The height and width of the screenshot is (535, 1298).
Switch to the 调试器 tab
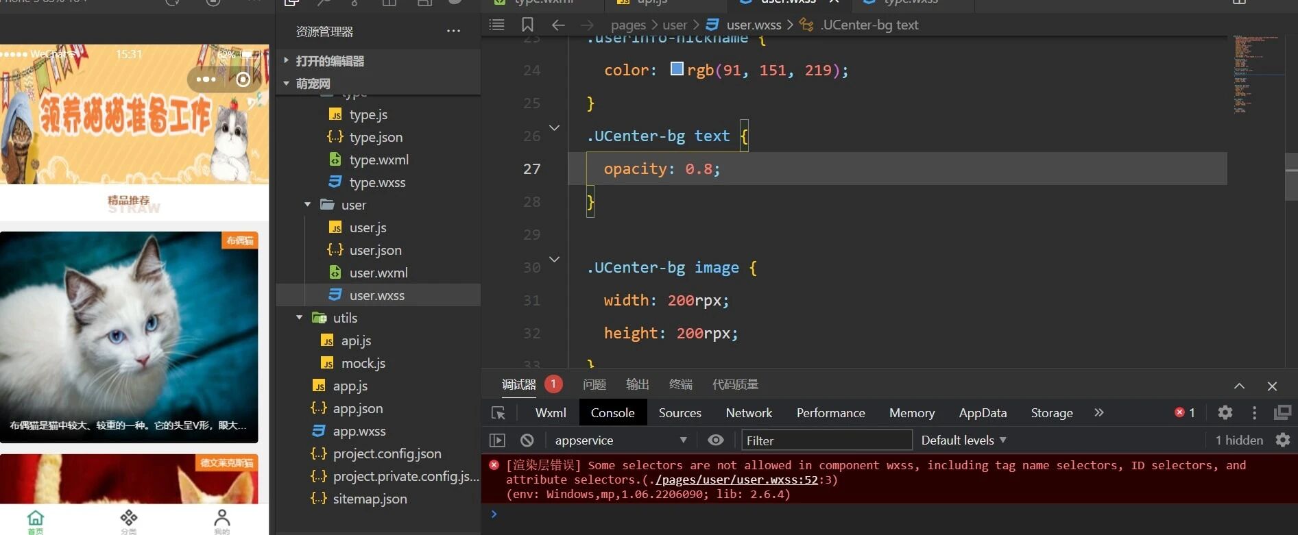point(519,384)
